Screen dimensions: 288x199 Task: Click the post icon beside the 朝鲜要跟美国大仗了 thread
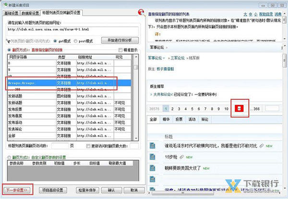tap(152, 168)
